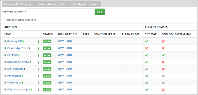
Task: Add a sub-location to West Cork Campus
Action: coord(69,90)
